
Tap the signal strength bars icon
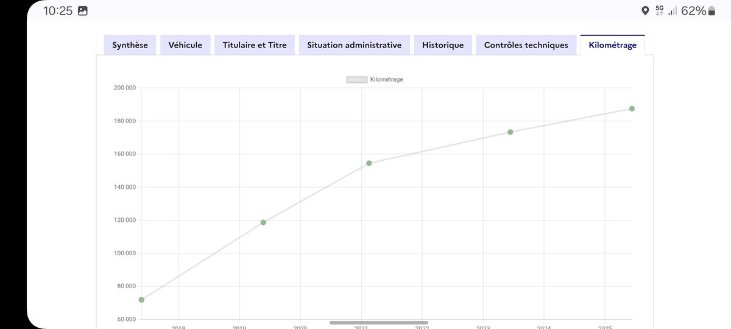(673, 11)
